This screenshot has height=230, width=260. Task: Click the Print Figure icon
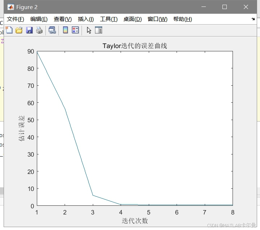tap(39, 30)
